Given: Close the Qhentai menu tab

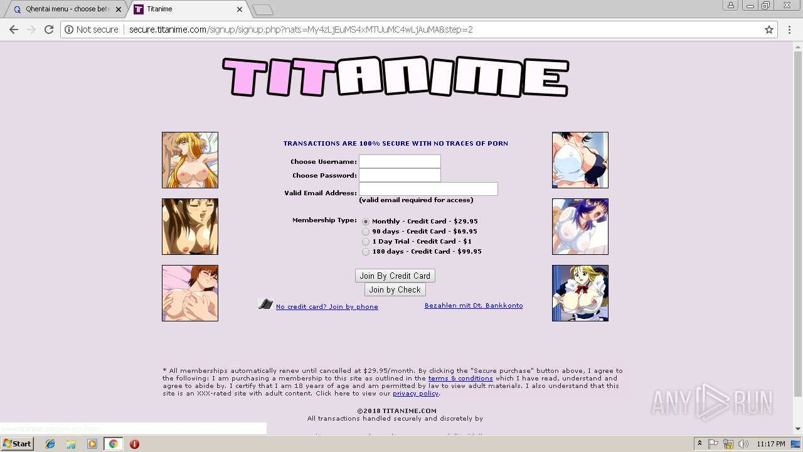Looking at the screenshot, I should point(119,9).
